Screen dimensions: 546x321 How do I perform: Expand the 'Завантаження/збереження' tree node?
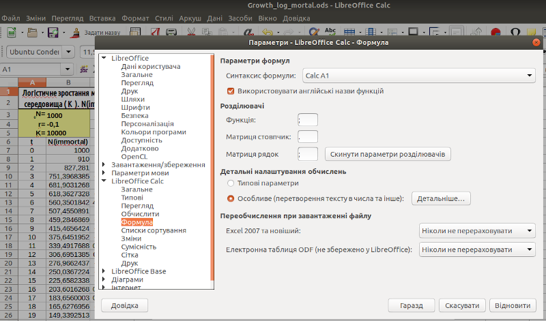pos(104,164)
